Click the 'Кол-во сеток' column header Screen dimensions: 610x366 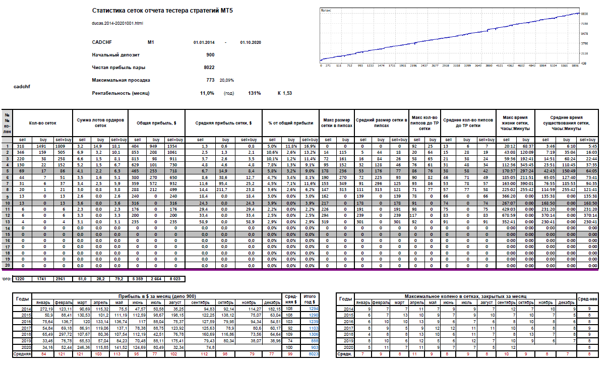point(42,123)
